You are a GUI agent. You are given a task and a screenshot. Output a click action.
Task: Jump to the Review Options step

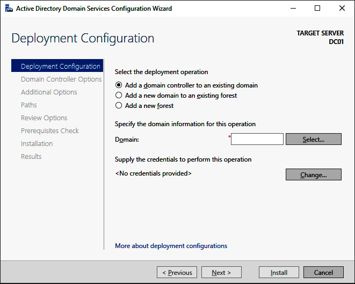[44, 118]
